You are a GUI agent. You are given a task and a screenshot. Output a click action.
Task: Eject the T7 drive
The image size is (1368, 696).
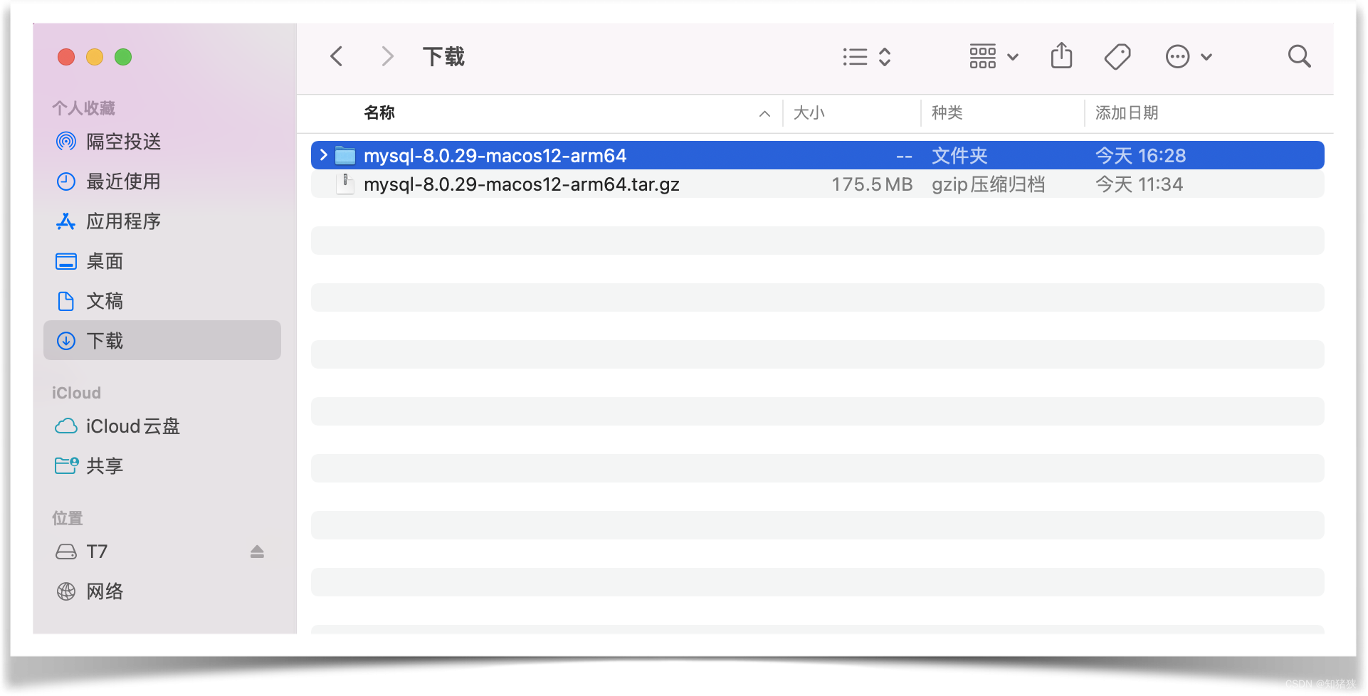pyautogui.click(x=257, y=552)
